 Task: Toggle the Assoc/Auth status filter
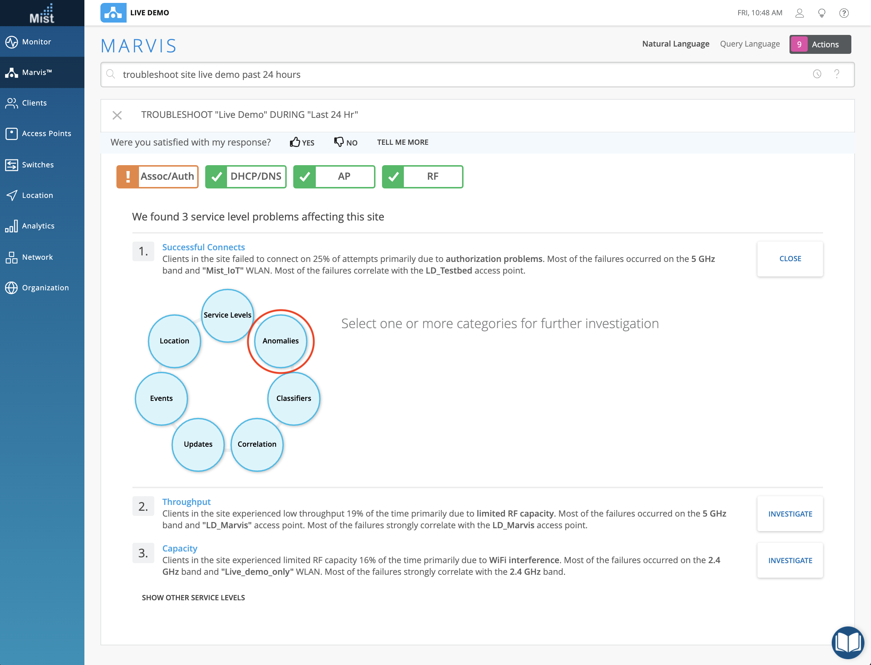(157, 176)
